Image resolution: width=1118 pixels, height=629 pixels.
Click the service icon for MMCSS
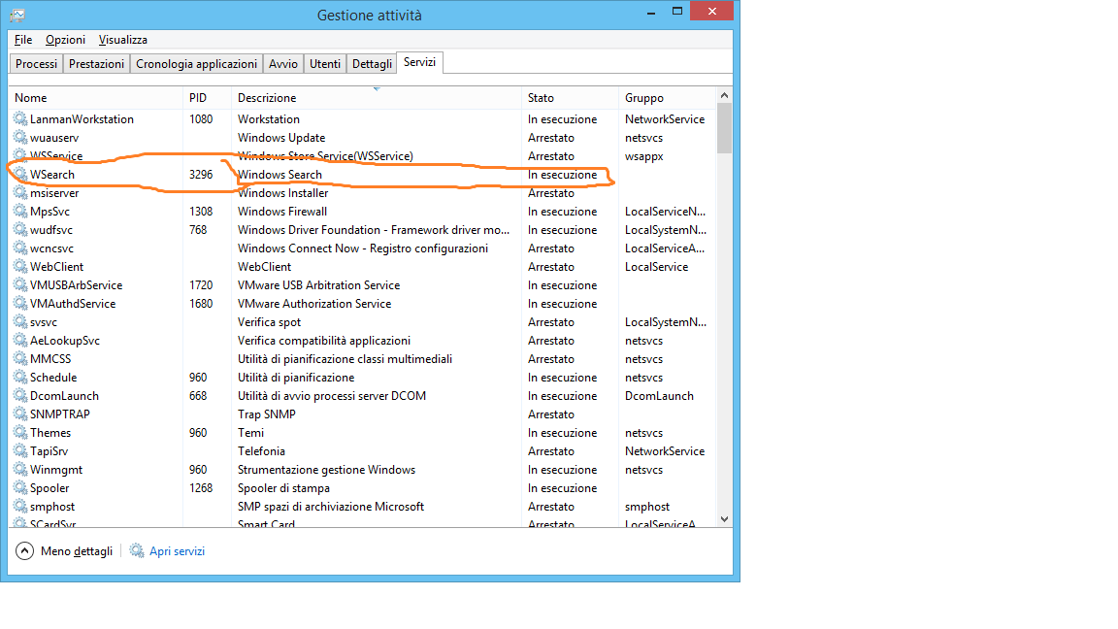(20, 359)
